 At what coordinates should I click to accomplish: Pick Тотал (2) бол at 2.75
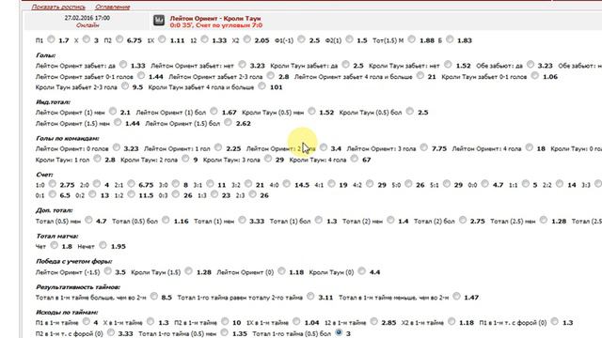[x=463, y=220]
